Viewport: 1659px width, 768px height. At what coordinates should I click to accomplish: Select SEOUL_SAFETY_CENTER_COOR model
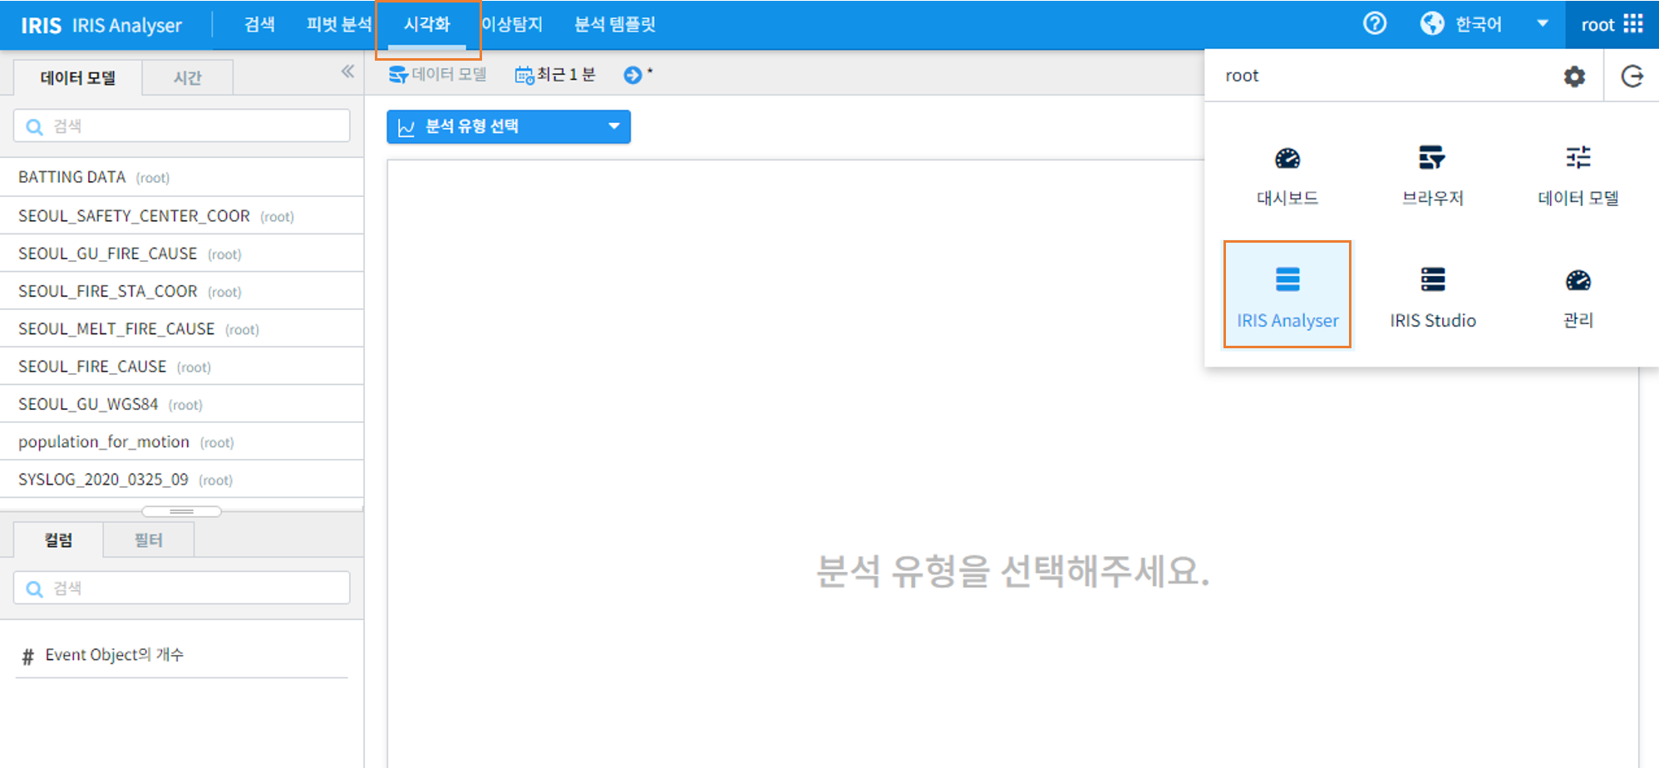pos(182,216)
